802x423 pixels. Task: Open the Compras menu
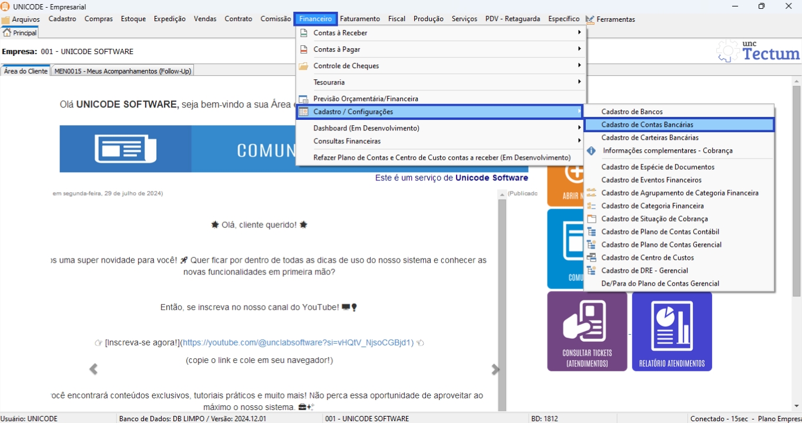click(x=99, y=19)
